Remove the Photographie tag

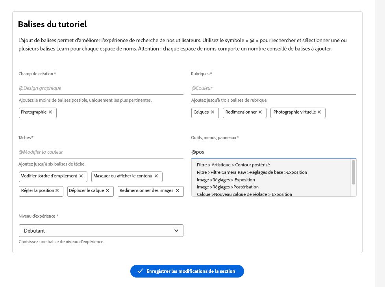50,112
